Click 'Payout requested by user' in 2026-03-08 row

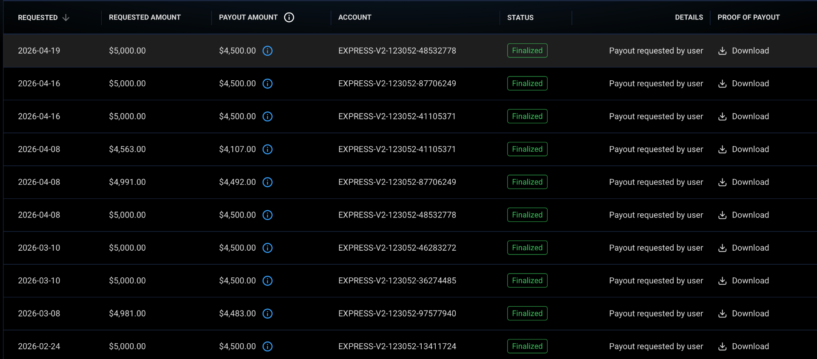(656, 314)
